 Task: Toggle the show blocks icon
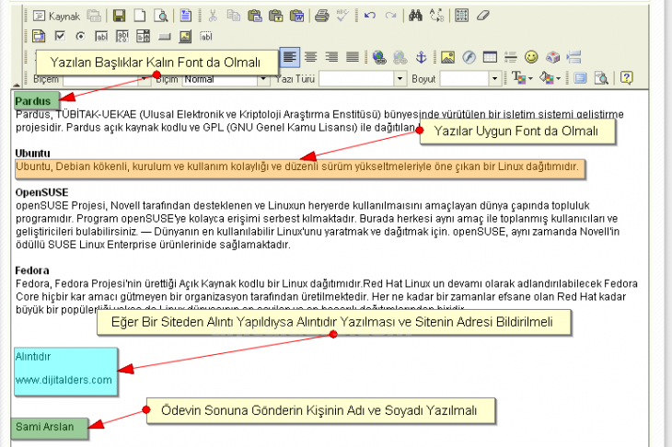(601, 78)
